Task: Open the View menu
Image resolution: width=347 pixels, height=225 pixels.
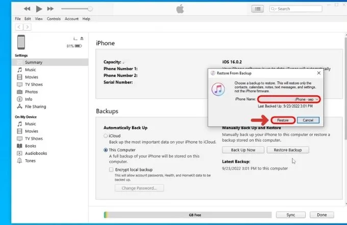Action: pos(39,19)
